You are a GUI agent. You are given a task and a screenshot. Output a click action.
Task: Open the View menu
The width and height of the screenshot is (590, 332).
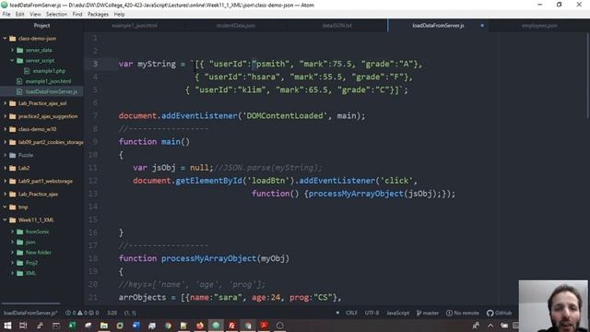click(x=35, y=15)
